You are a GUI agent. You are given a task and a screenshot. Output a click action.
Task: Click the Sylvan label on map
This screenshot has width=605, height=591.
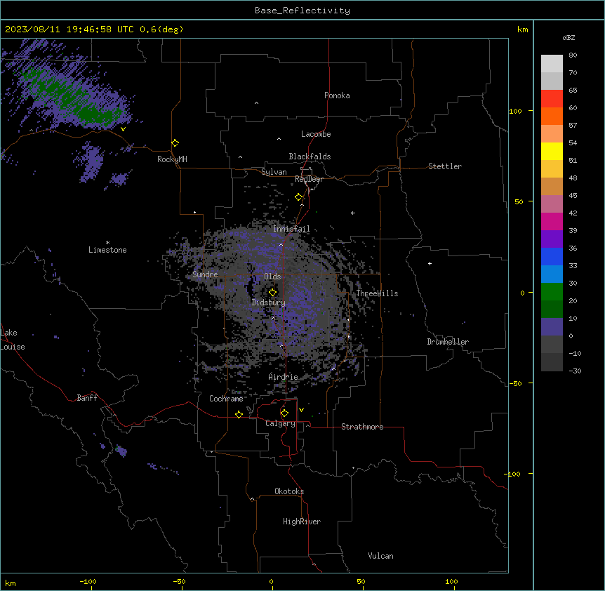(x=274, y=172)
